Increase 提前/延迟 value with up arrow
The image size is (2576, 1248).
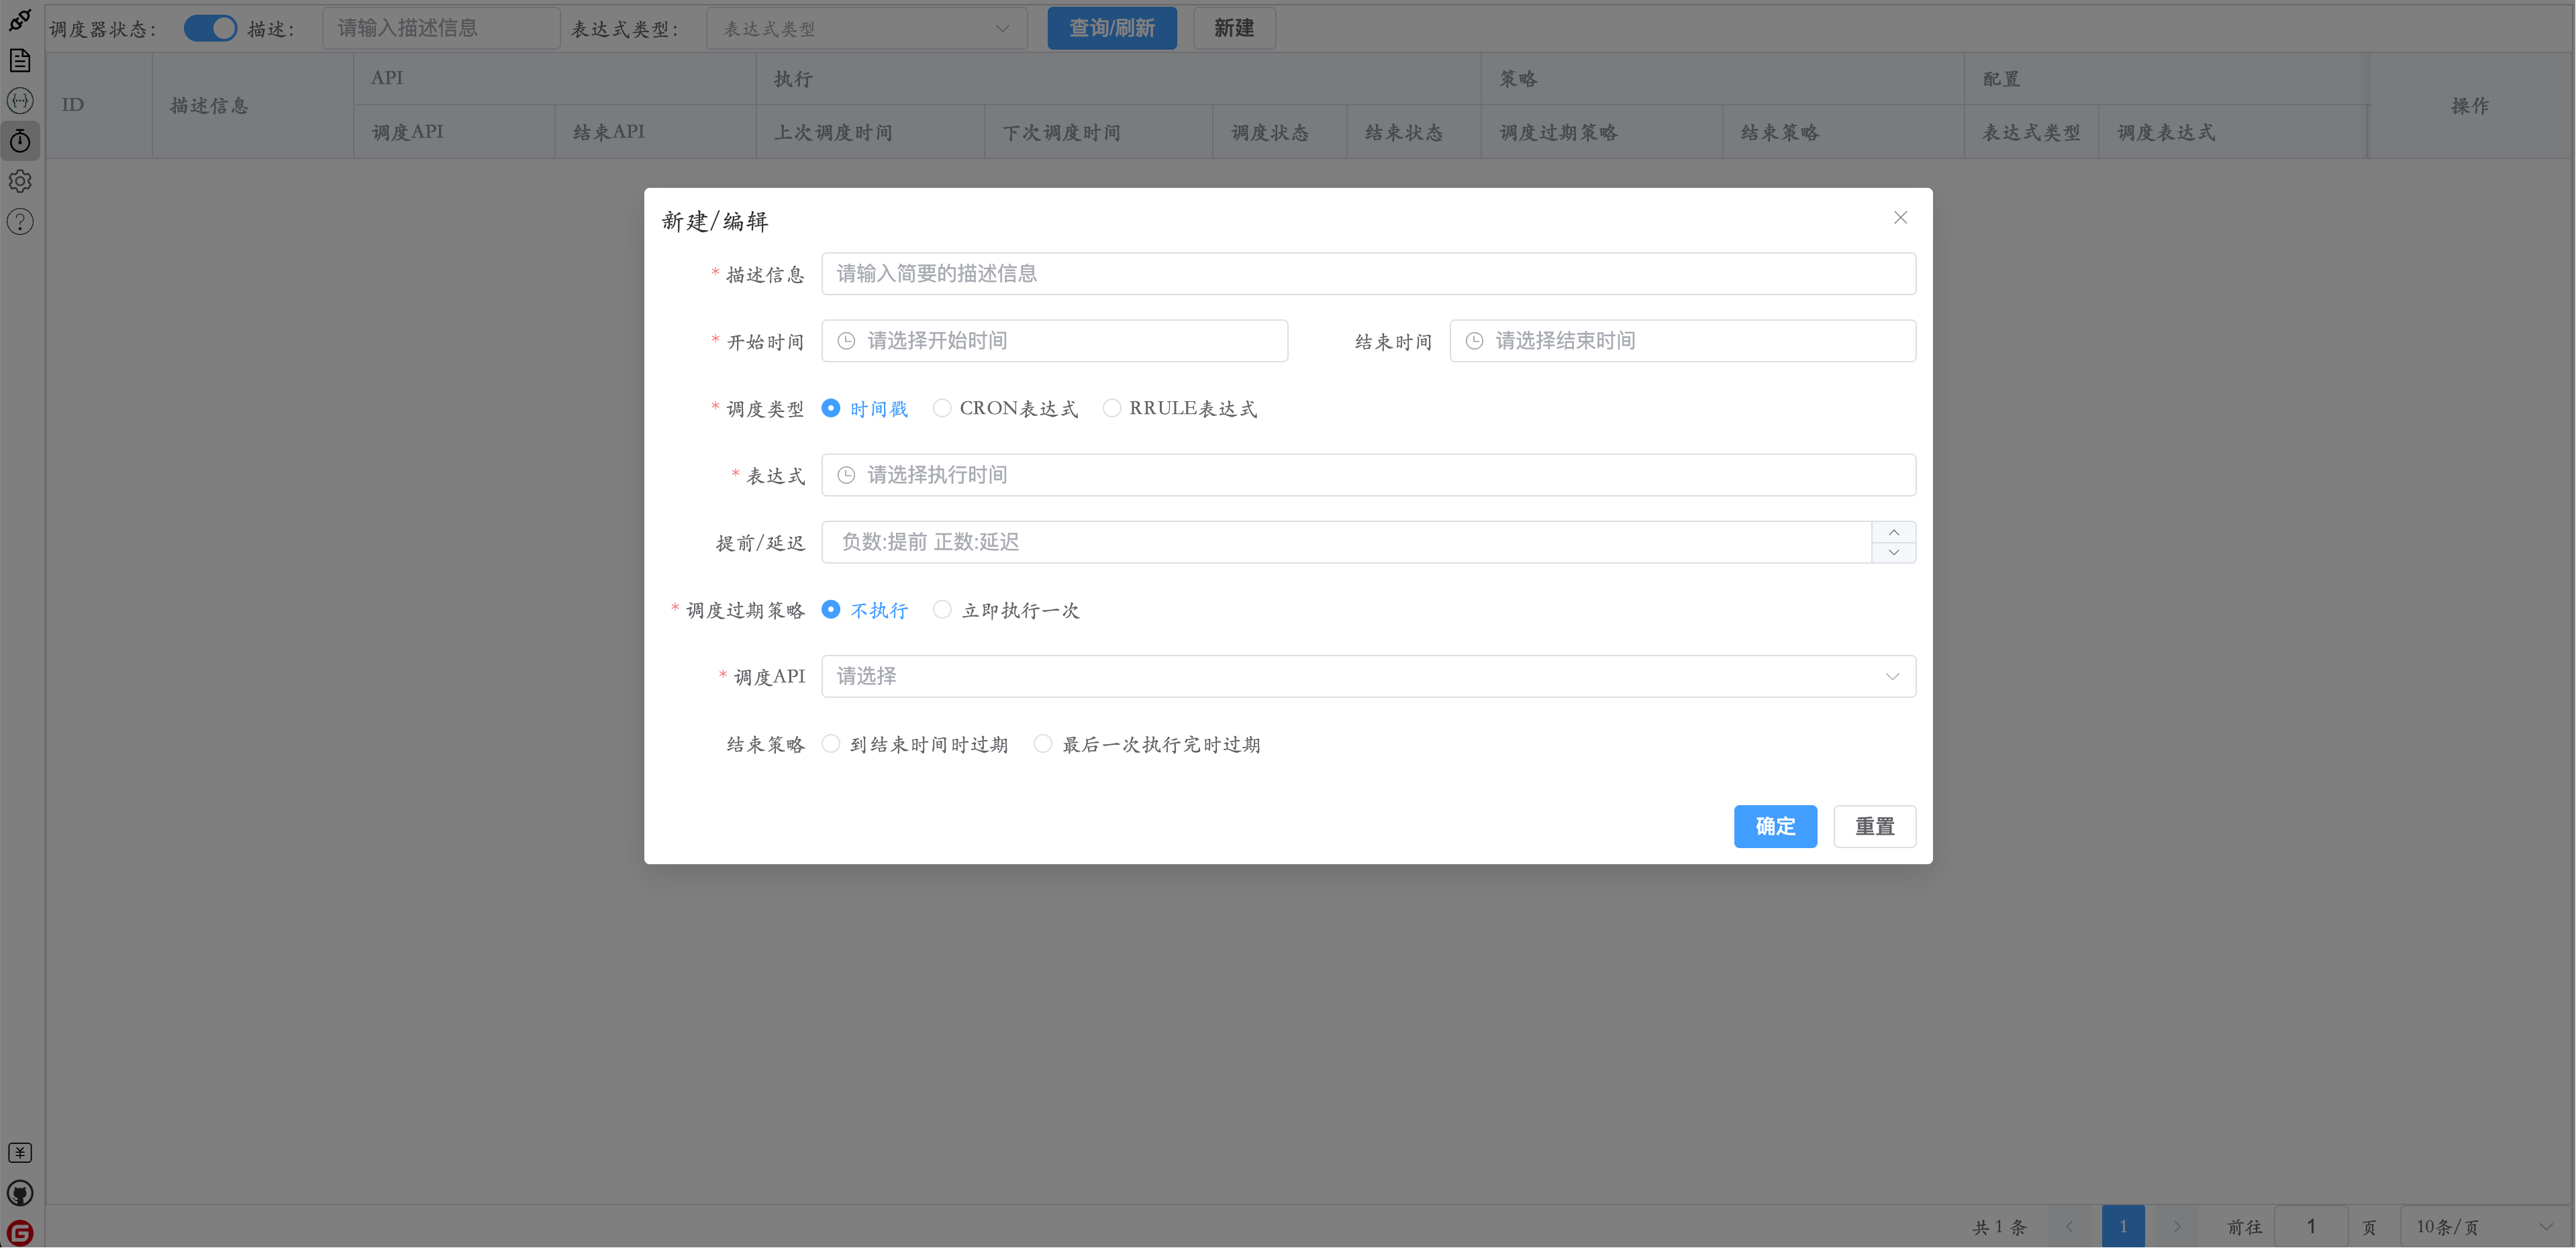[1893, 532]
